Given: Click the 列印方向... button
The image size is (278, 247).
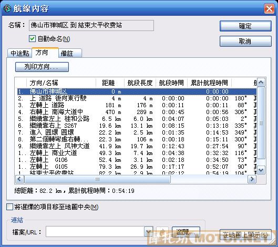Looking at the screenshot, I should coord(42,67).
